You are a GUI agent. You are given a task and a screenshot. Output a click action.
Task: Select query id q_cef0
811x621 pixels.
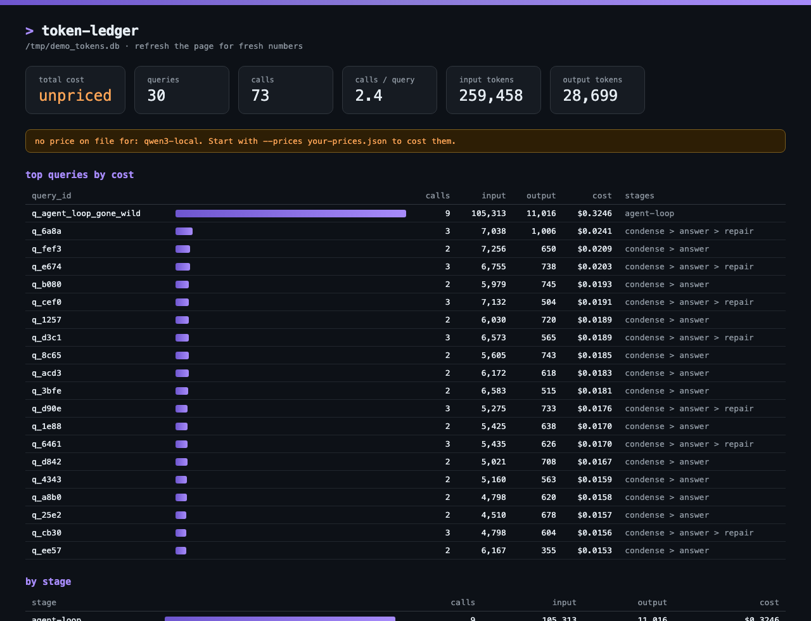[46, 302]
